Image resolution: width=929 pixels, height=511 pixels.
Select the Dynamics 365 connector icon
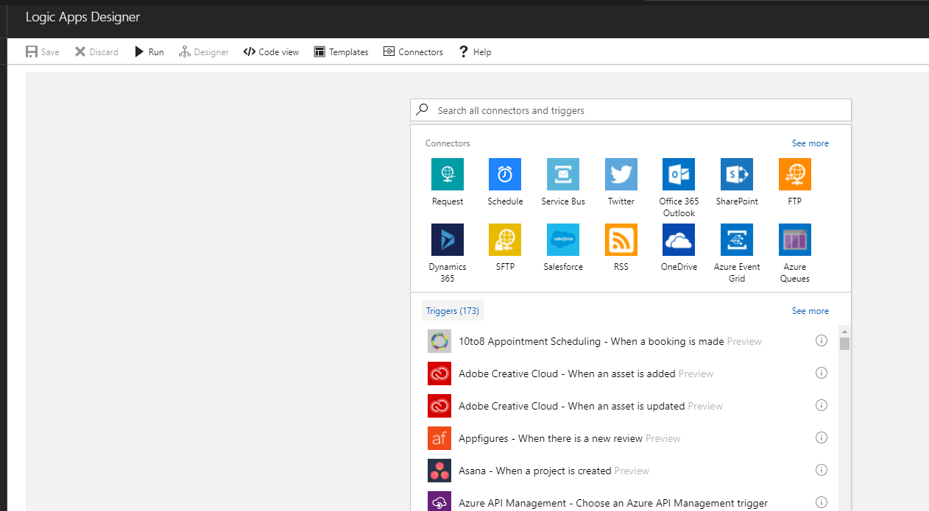(x=448, y=240)
